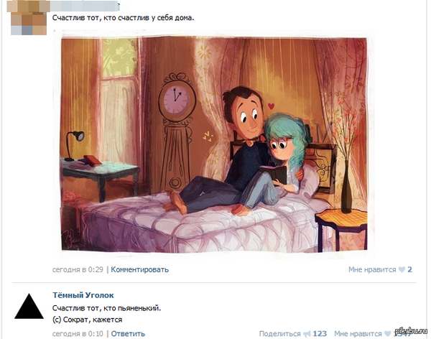431x339 pixels.
Task: Click the post text Счастлив тот, кто счастлив у себя дома
Action: pos(123,18)
